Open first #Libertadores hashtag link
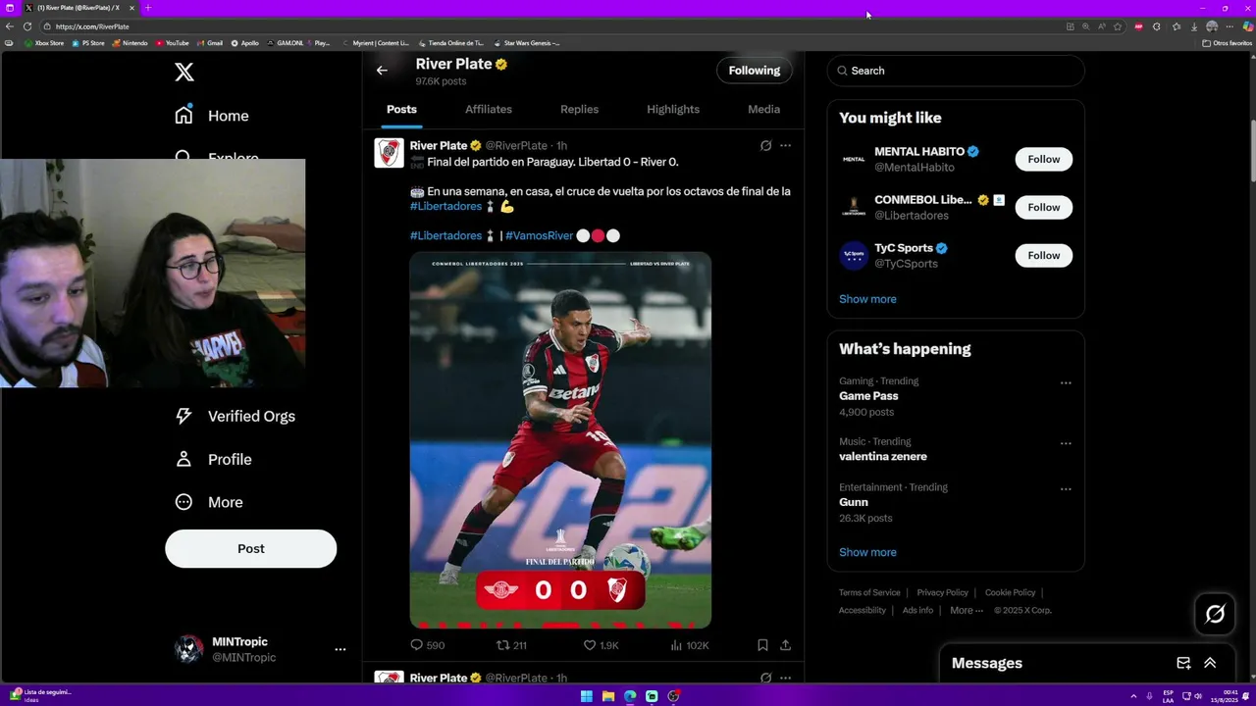Viewport: 1256px width, 706px height. (445, 207)
